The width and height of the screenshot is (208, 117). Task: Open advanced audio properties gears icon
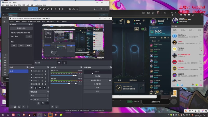tap(52, 107)
